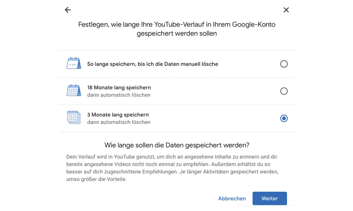Viewport: 353px width, 211px height.
Task: Click 'dann automatisch löschen' under 18 Monate
Action: (119, 95)
